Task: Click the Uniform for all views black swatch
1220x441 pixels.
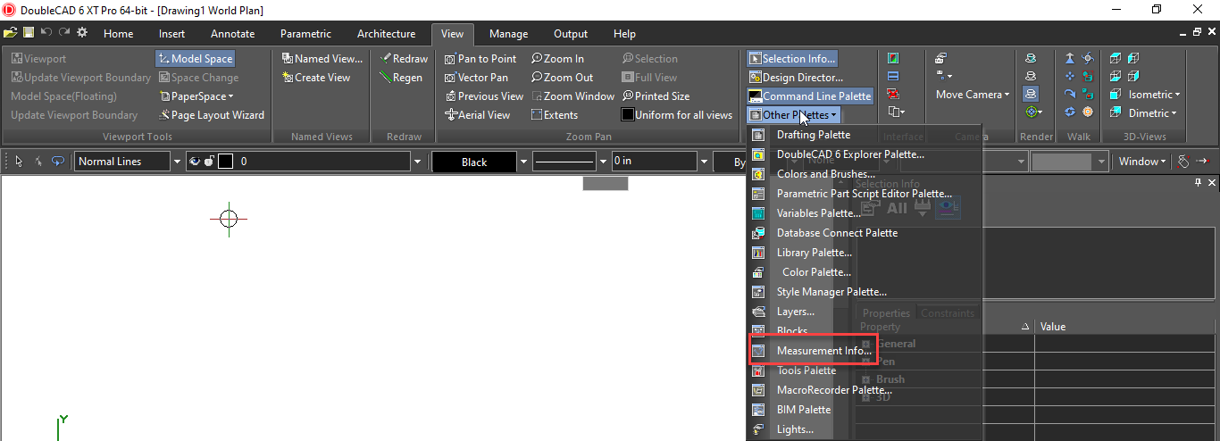Action: 628,115
